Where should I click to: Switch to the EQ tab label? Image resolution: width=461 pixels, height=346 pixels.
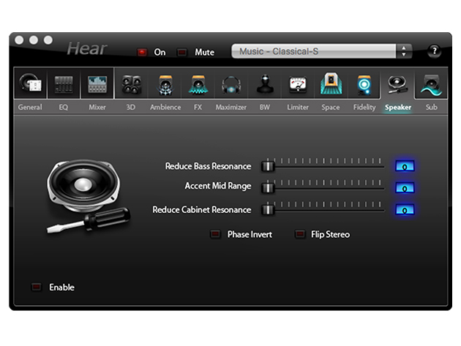tap(64, 108)
